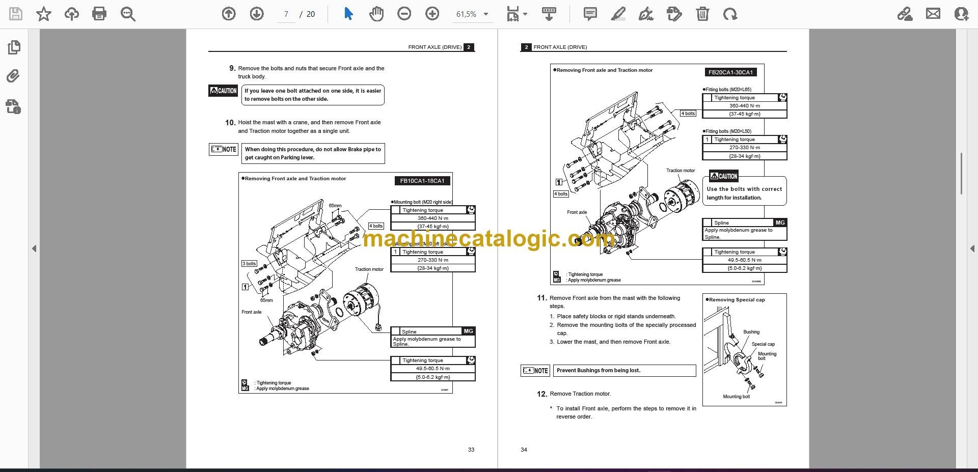Add a comment sticky note
This screenshot has width=978, height=472.
[590, 14]
